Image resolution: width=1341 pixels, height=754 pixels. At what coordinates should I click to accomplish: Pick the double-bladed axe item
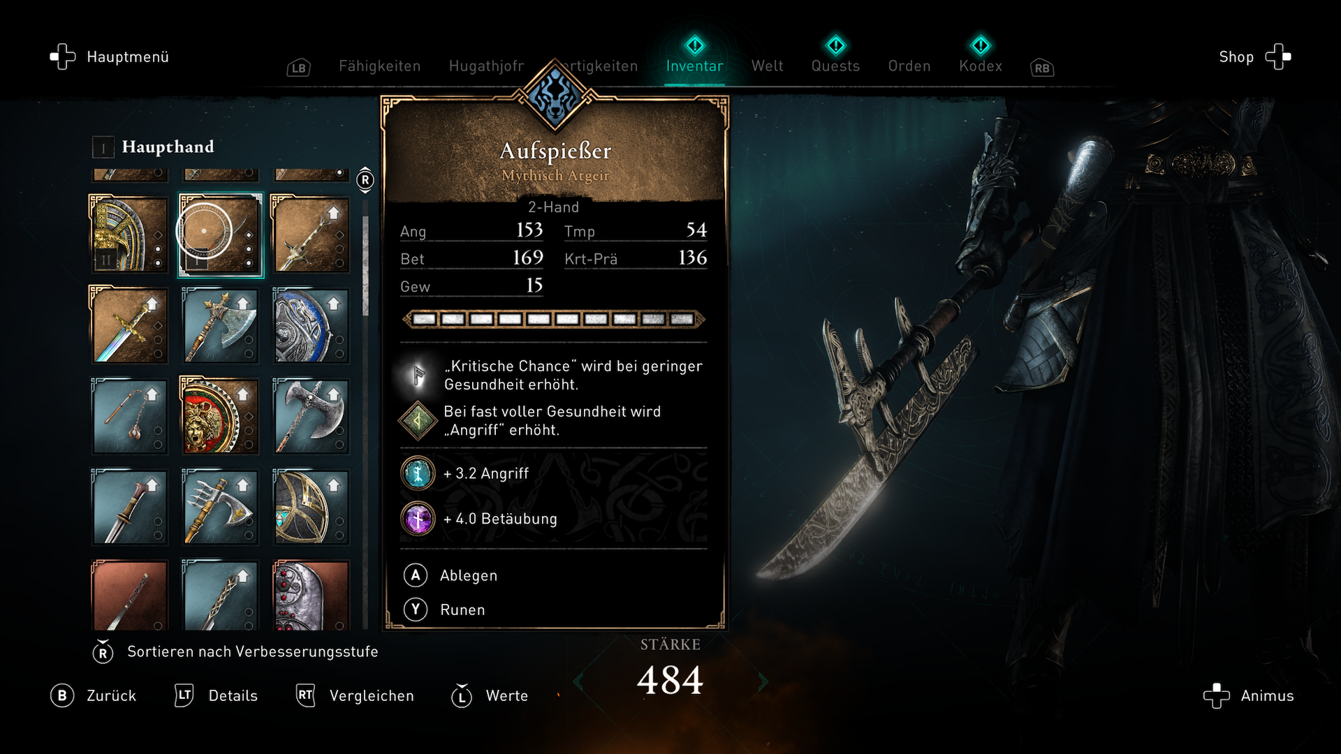311,416
